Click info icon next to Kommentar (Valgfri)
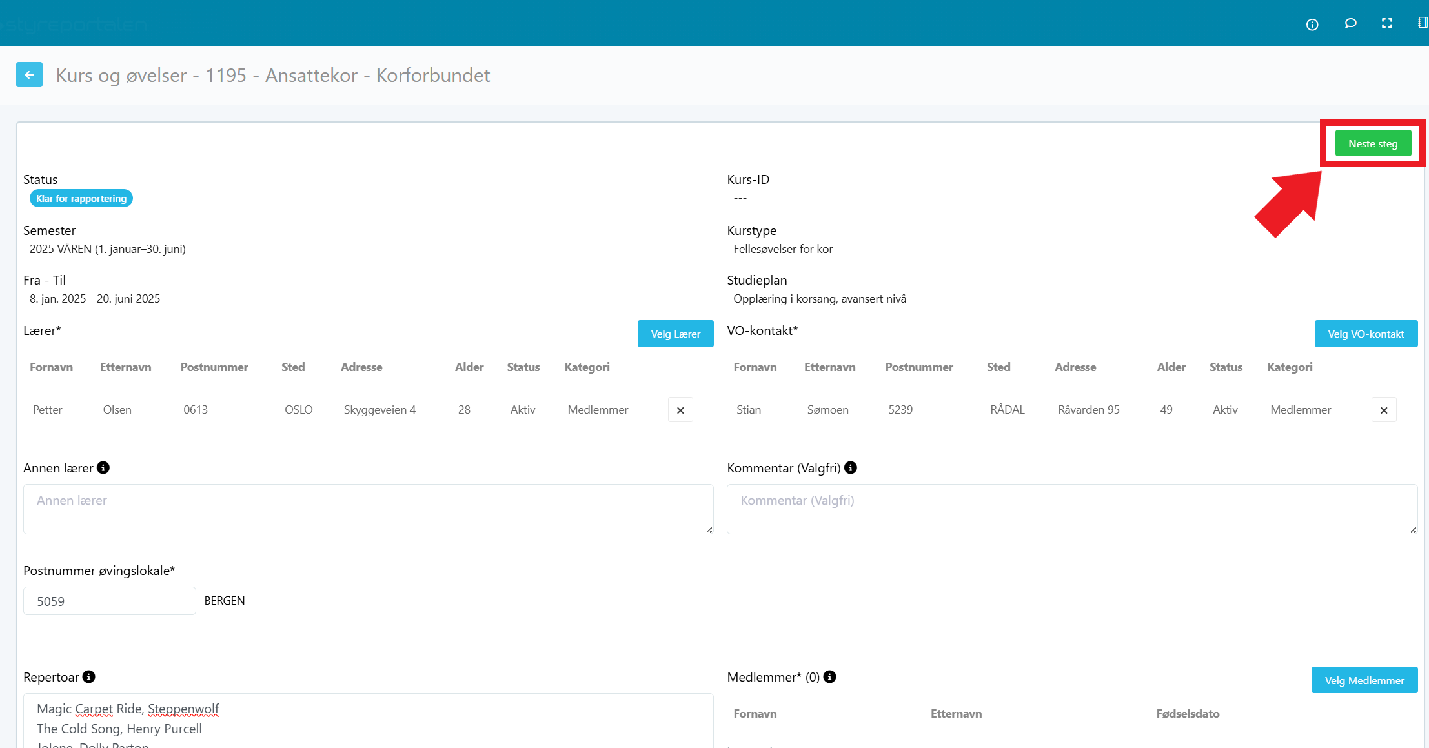Image resolution: width=1429 pixels, height=748 pixels. click(x=851, y=468)
